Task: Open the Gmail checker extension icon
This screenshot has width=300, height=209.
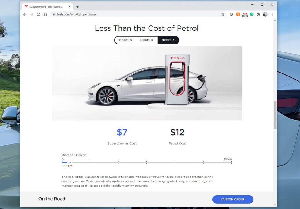Action: (245, 15)
